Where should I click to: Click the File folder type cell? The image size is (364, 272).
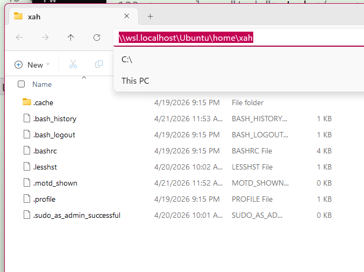pyautogui.click(x=247, y=102)
